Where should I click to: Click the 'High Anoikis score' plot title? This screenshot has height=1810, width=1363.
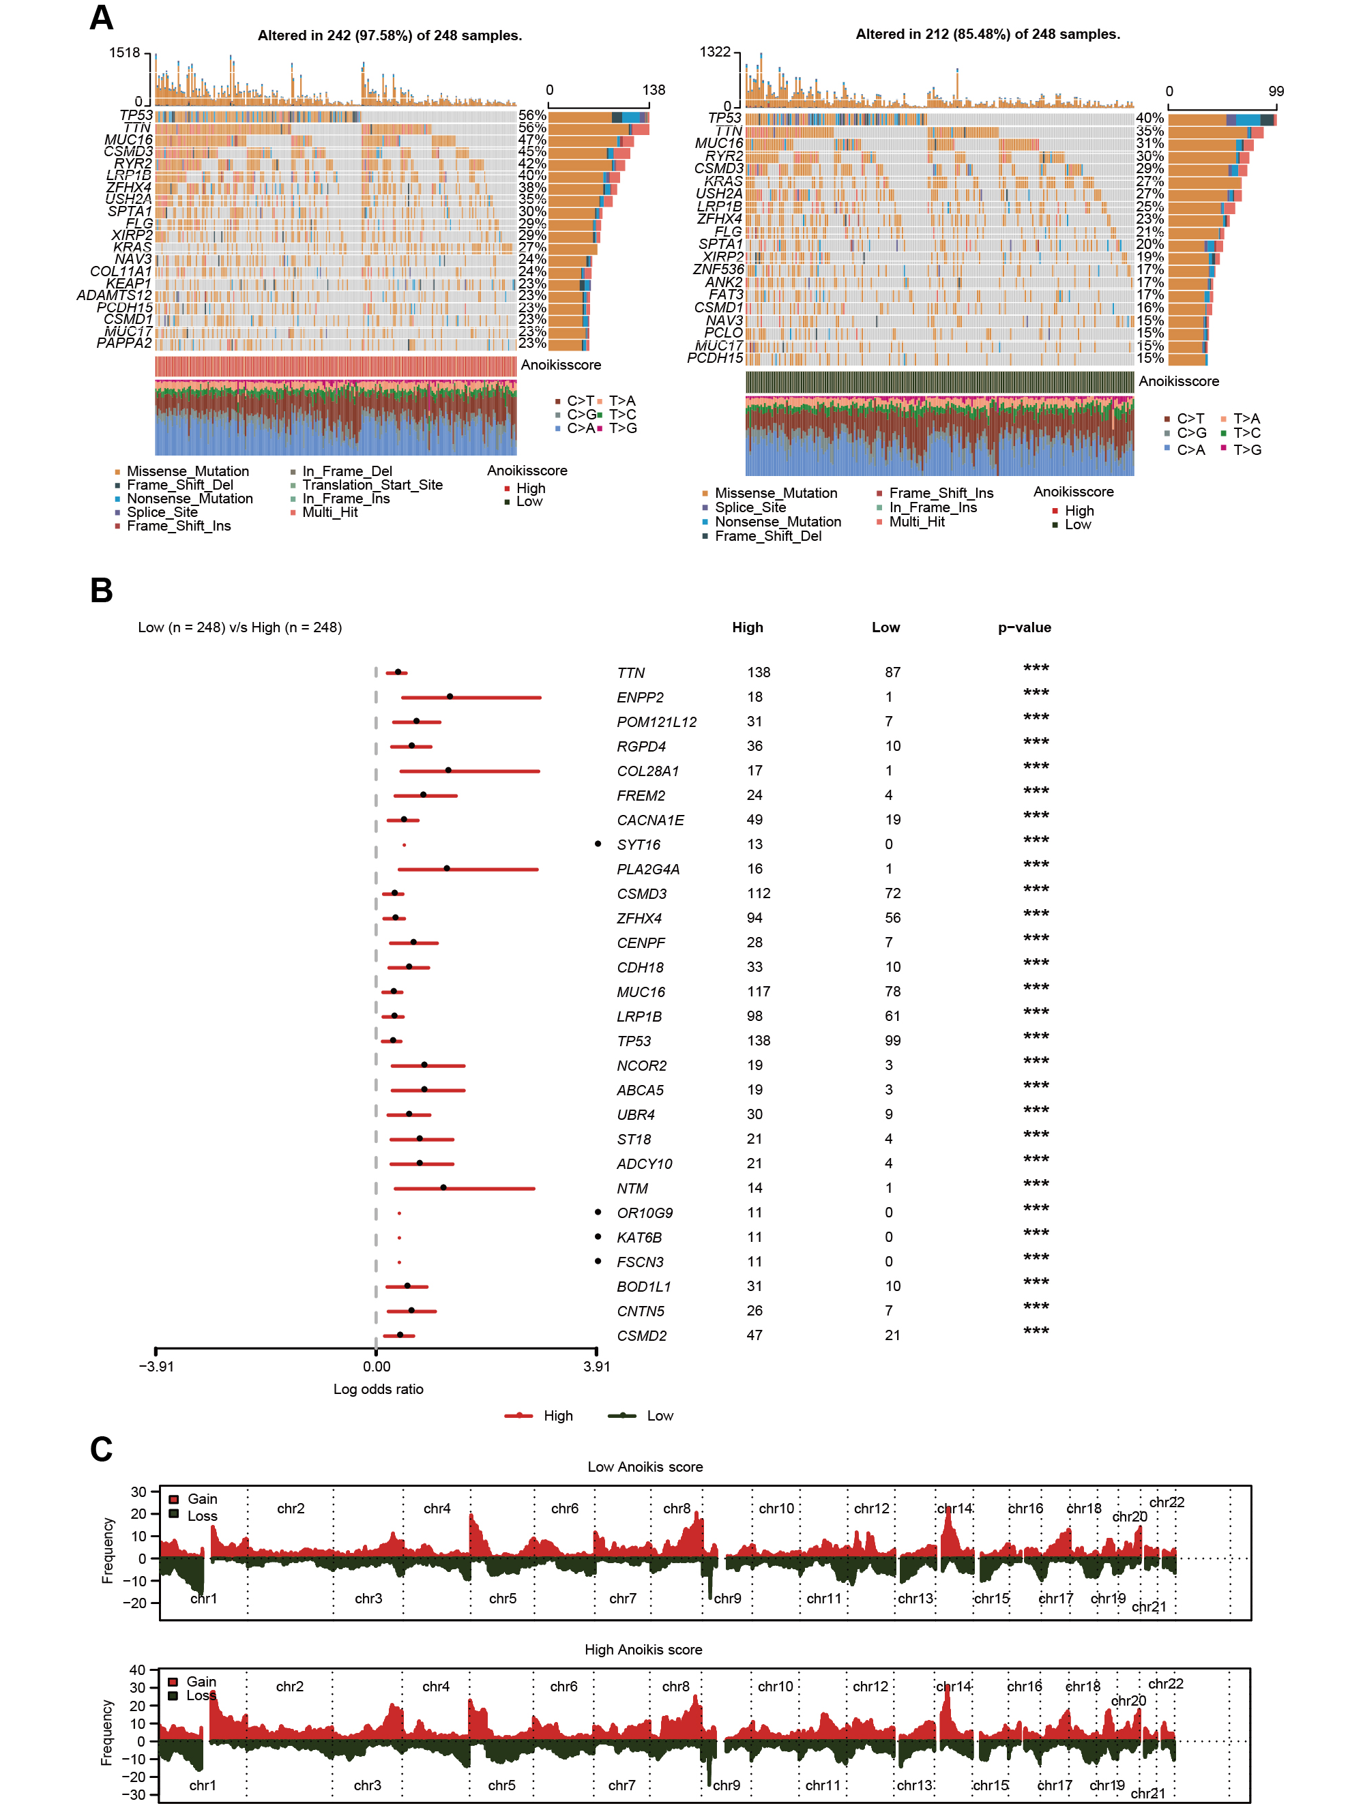tap(643, 1650)
